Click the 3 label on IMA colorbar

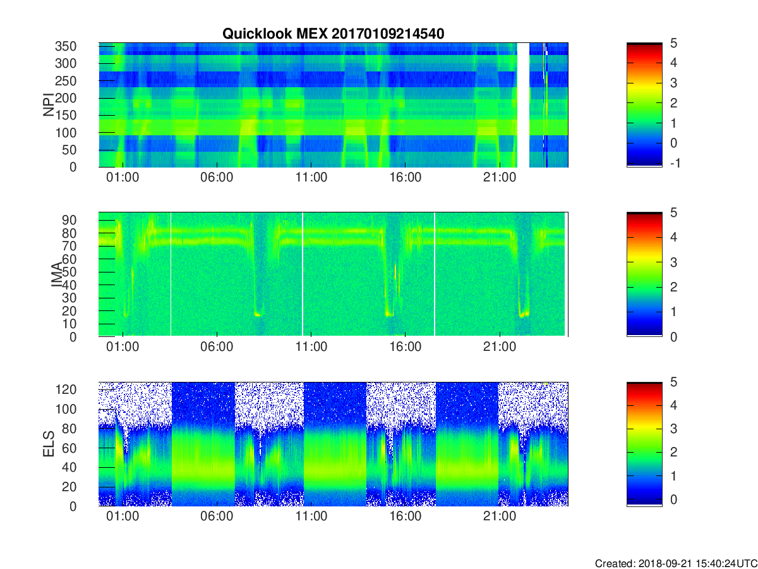(675, 262)
